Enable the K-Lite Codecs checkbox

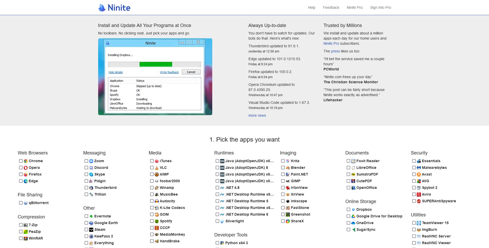click(x=152, y=208)
